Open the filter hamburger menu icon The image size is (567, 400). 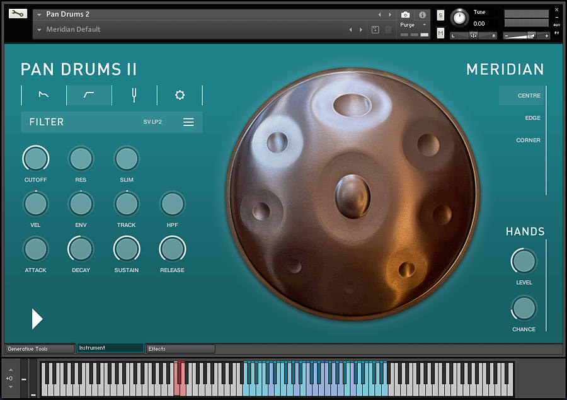pyautogui.click(x=188, y=122)
